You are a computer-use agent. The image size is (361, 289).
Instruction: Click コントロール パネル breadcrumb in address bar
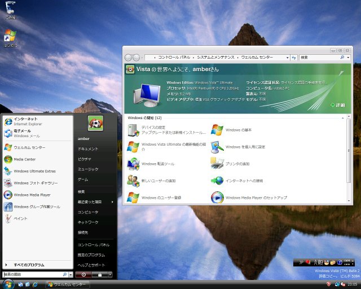point(174,58)
